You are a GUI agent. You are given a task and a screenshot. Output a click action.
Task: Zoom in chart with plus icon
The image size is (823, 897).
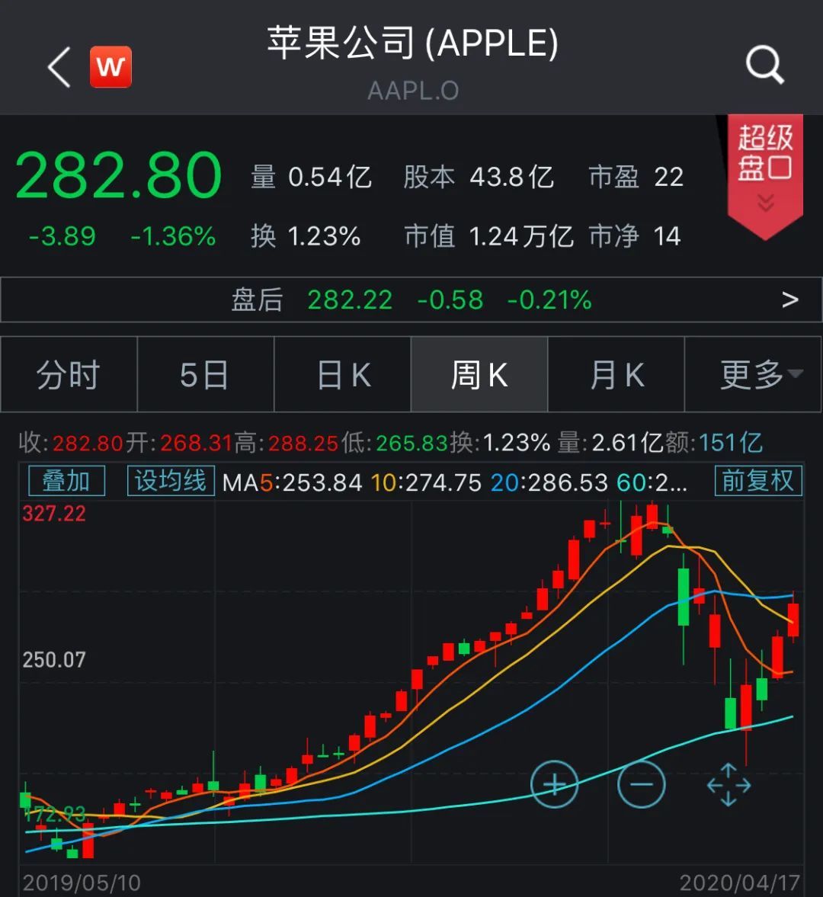[x=554, y=784]
